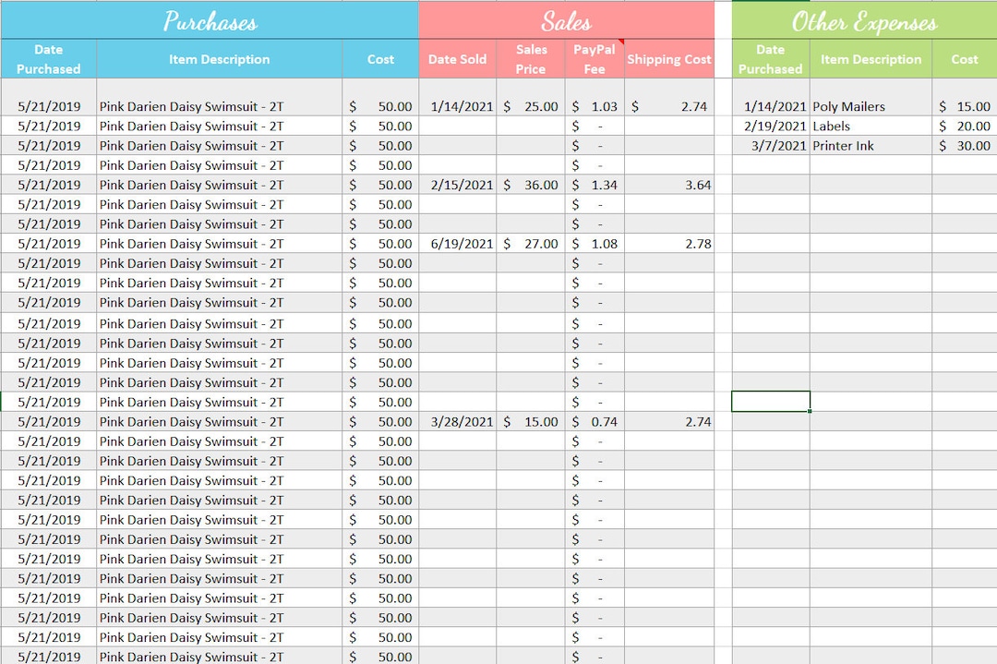997x664 pixels.
Task: Click the Shipping Cost column header
Action: [x=669, y=58]
